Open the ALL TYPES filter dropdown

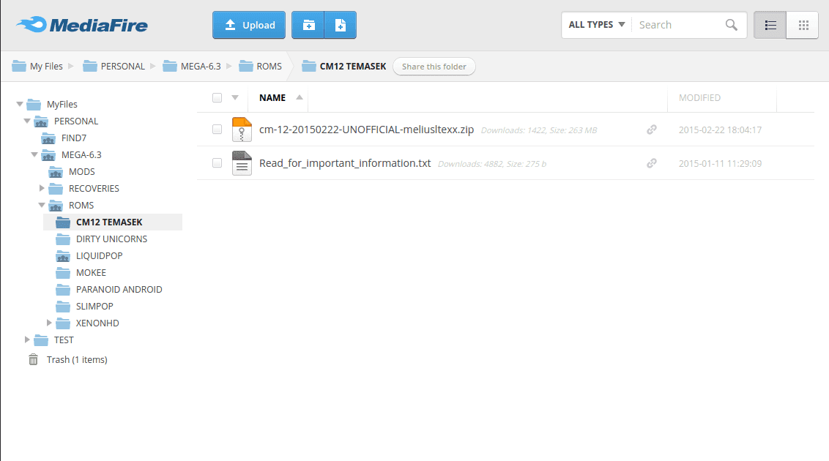597,25
